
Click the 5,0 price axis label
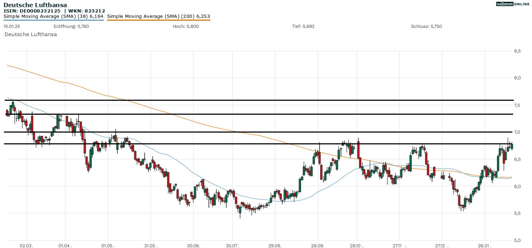pyautogui.click(x=517, y=240)
